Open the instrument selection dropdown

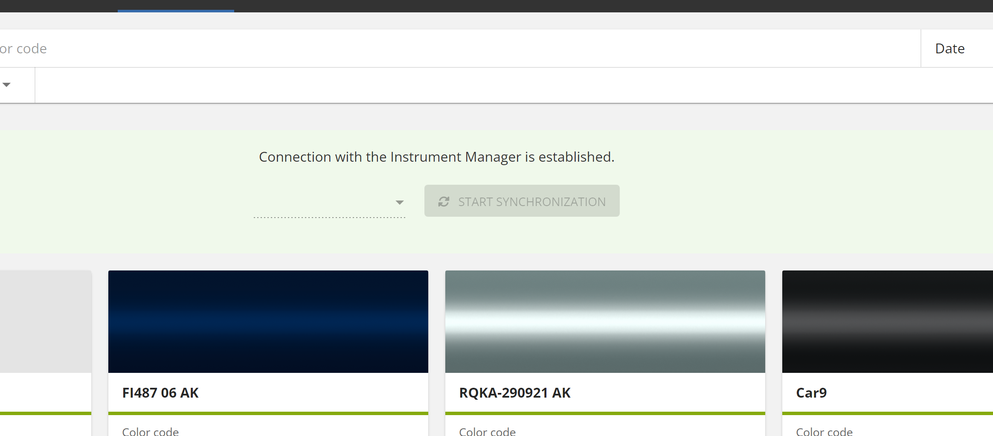coord(400,202)
